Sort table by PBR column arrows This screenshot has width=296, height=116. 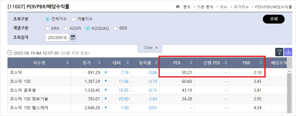[x=261, y=63]
